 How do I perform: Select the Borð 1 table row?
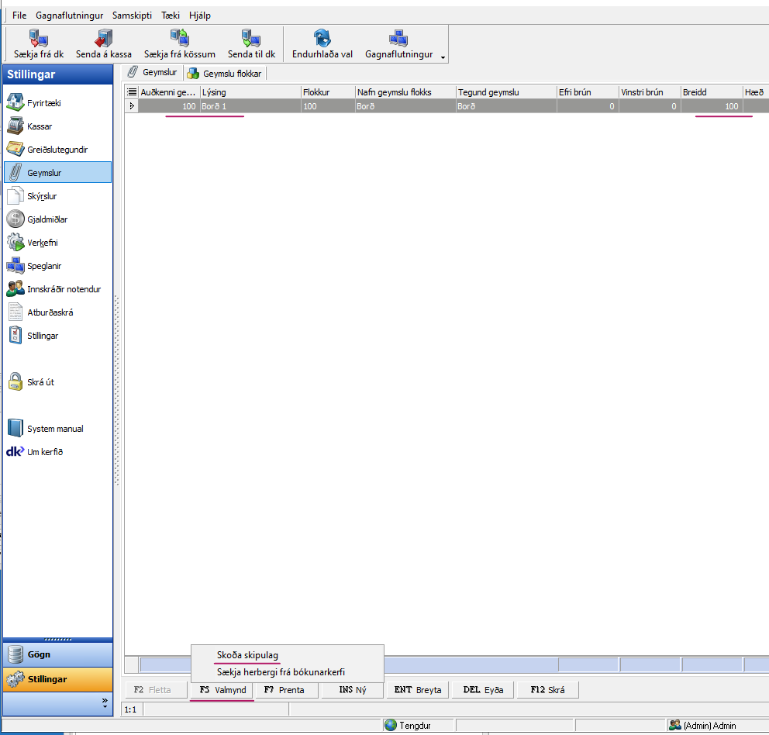pos(248,106)
